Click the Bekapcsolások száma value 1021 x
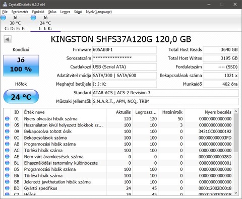This screenshot has width=242, height=199. [221, 76]
